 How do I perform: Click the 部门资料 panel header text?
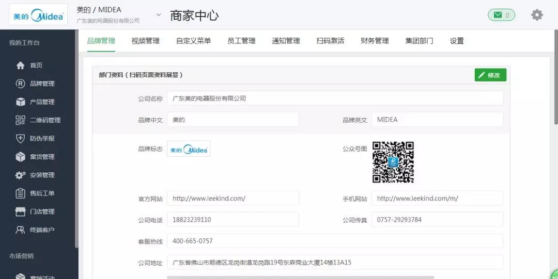[141, 75]
